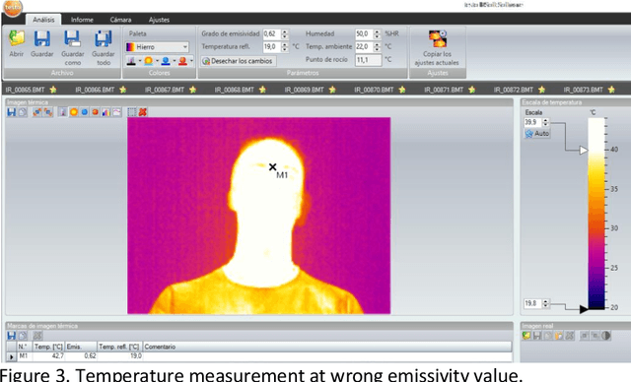Click the Humedad spinner arrows
631x382 pixels.
377,34
